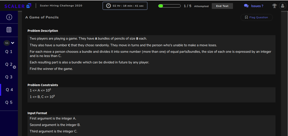Click the Scaler logo

pos(18,6)
